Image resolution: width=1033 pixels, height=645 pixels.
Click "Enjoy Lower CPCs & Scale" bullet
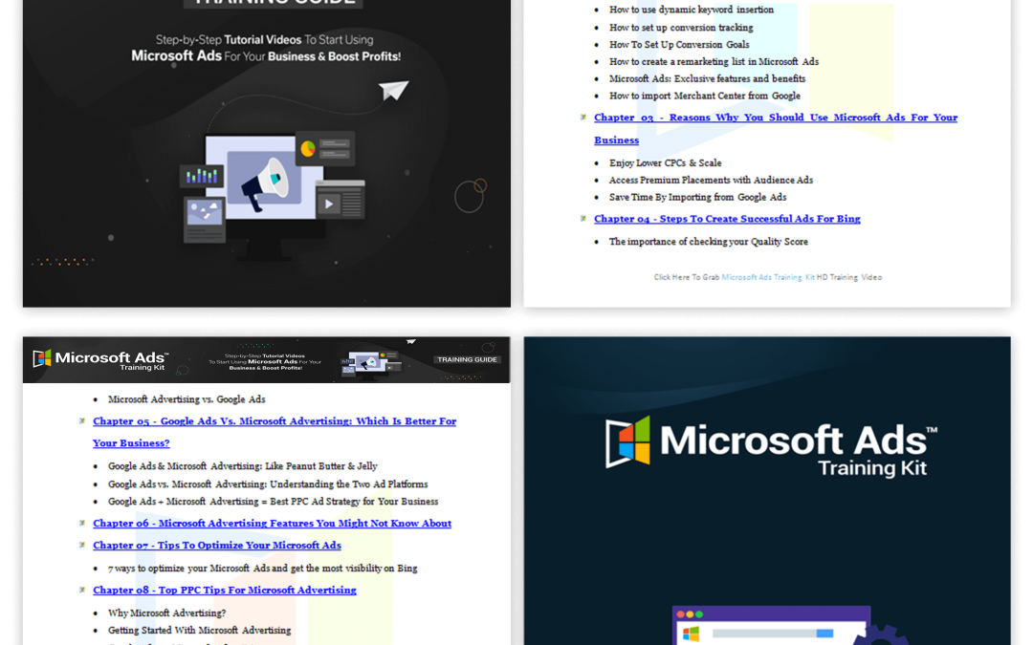(x=666, y=162)
